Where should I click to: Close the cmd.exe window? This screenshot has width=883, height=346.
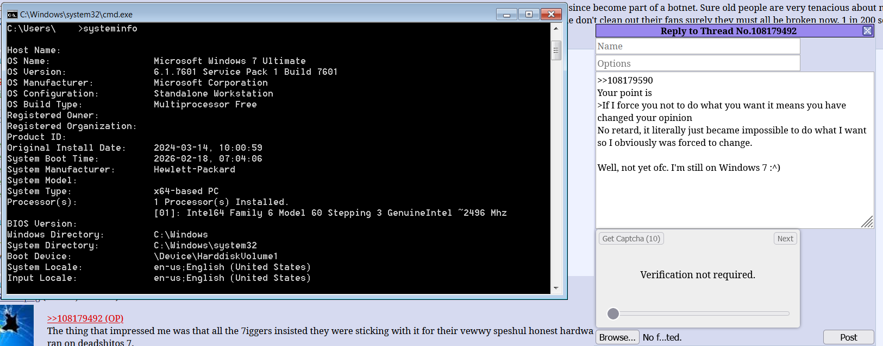pos(551,15)
